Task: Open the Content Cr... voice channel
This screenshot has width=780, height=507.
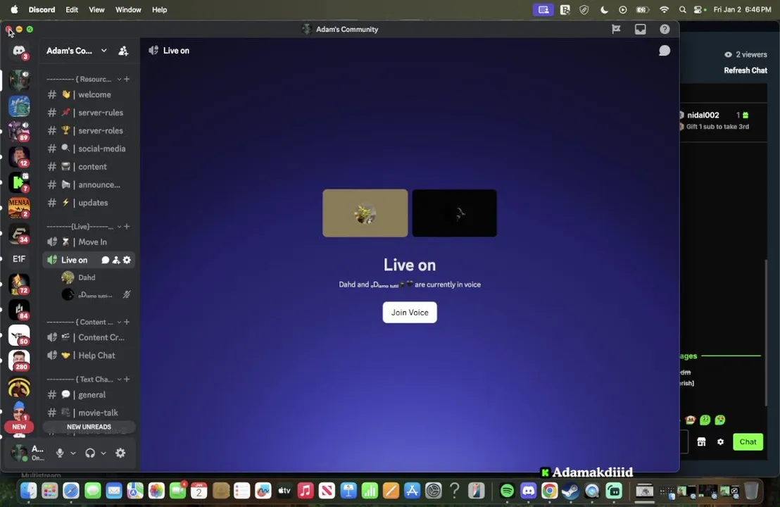Action: 87,337
